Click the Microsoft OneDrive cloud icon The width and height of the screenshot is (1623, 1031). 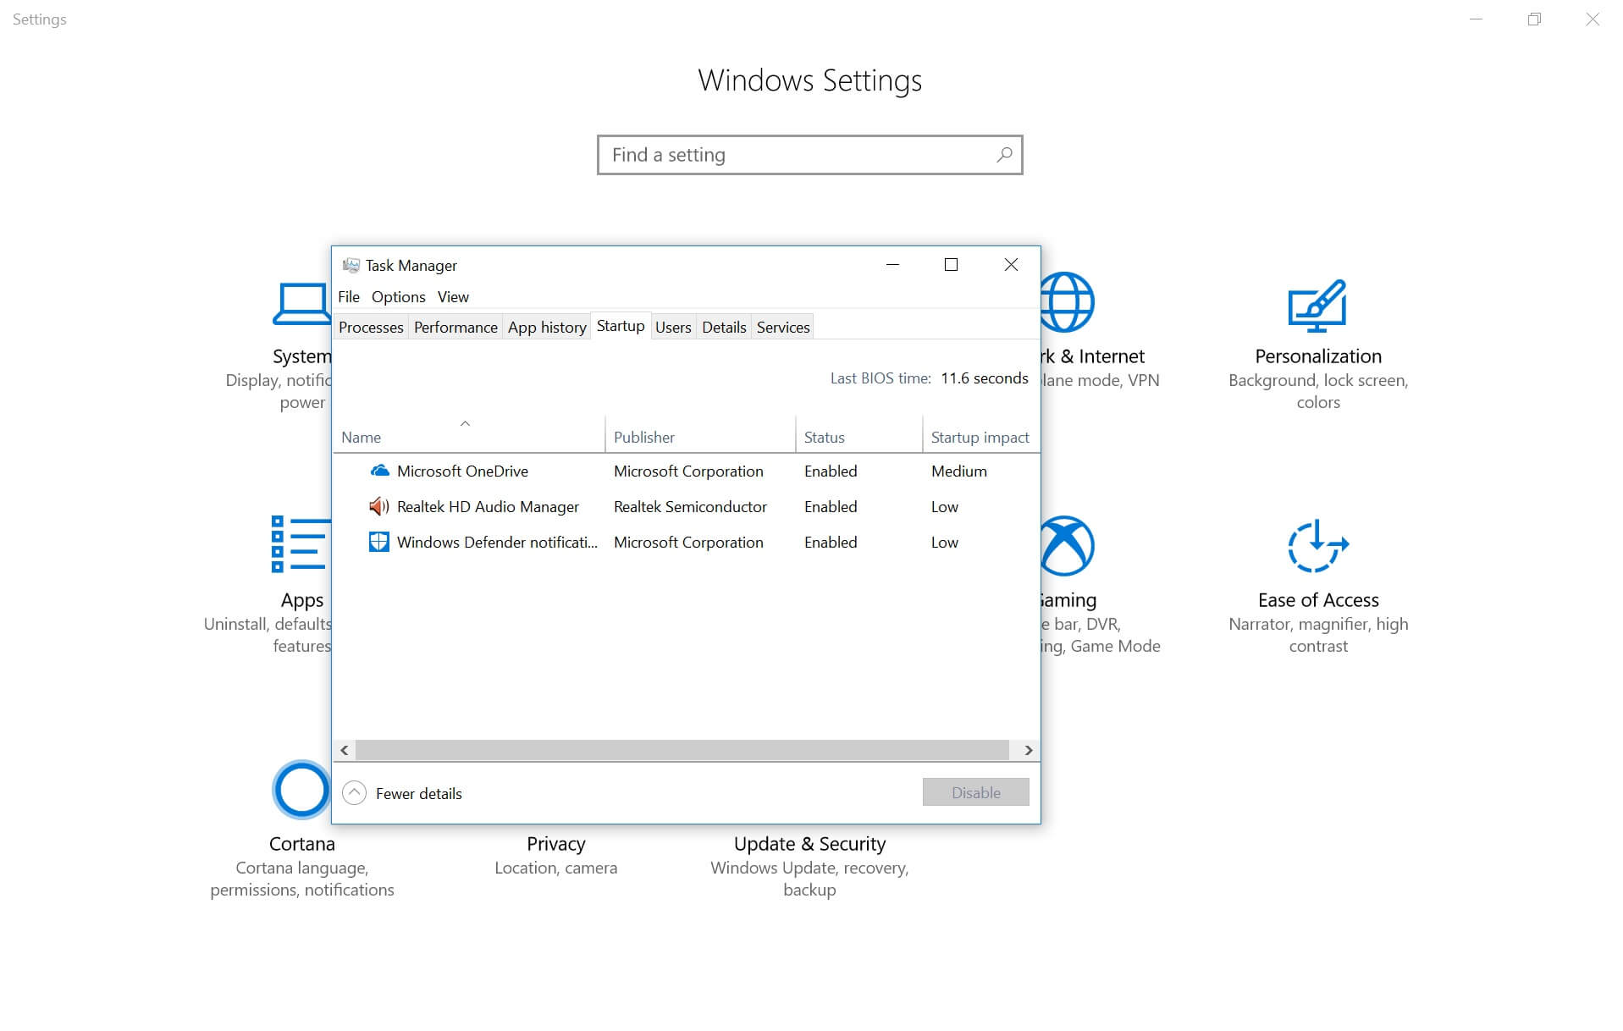click(380, 471)
